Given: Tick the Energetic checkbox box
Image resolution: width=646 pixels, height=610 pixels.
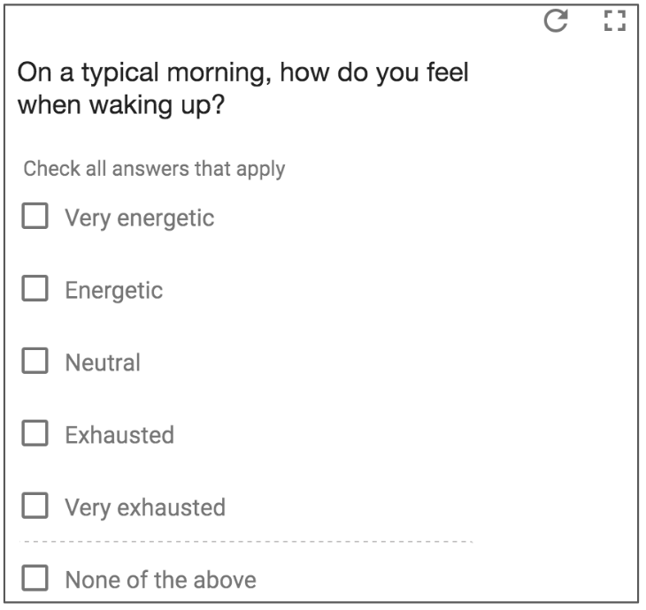Looking at the screenshot, I should click(x=35, y=289).
